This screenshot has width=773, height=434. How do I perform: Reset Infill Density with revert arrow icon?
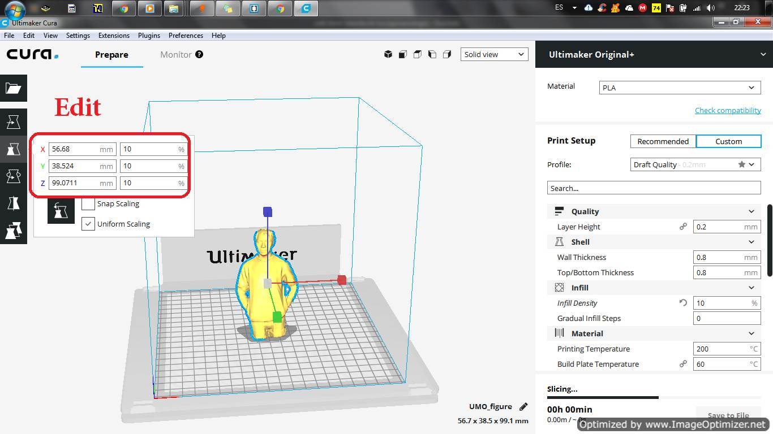click(683, 303)
